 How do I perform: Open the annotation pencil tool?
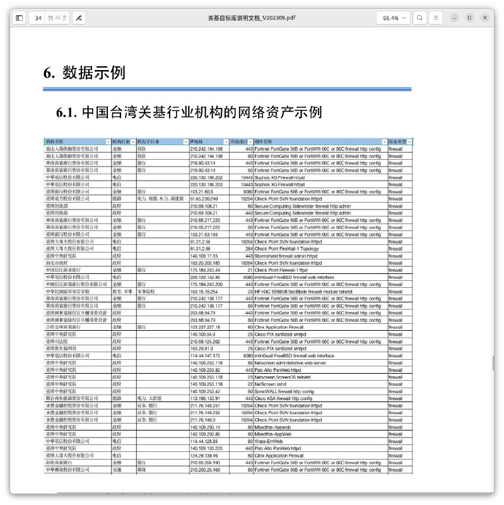tap(79, 18)
